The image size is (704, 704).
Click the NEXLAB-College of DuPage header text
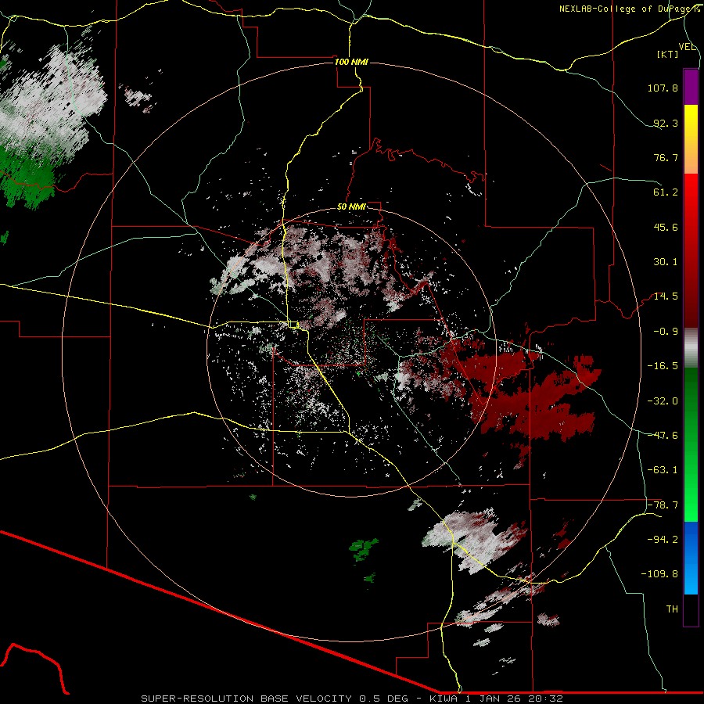point(629,9)
